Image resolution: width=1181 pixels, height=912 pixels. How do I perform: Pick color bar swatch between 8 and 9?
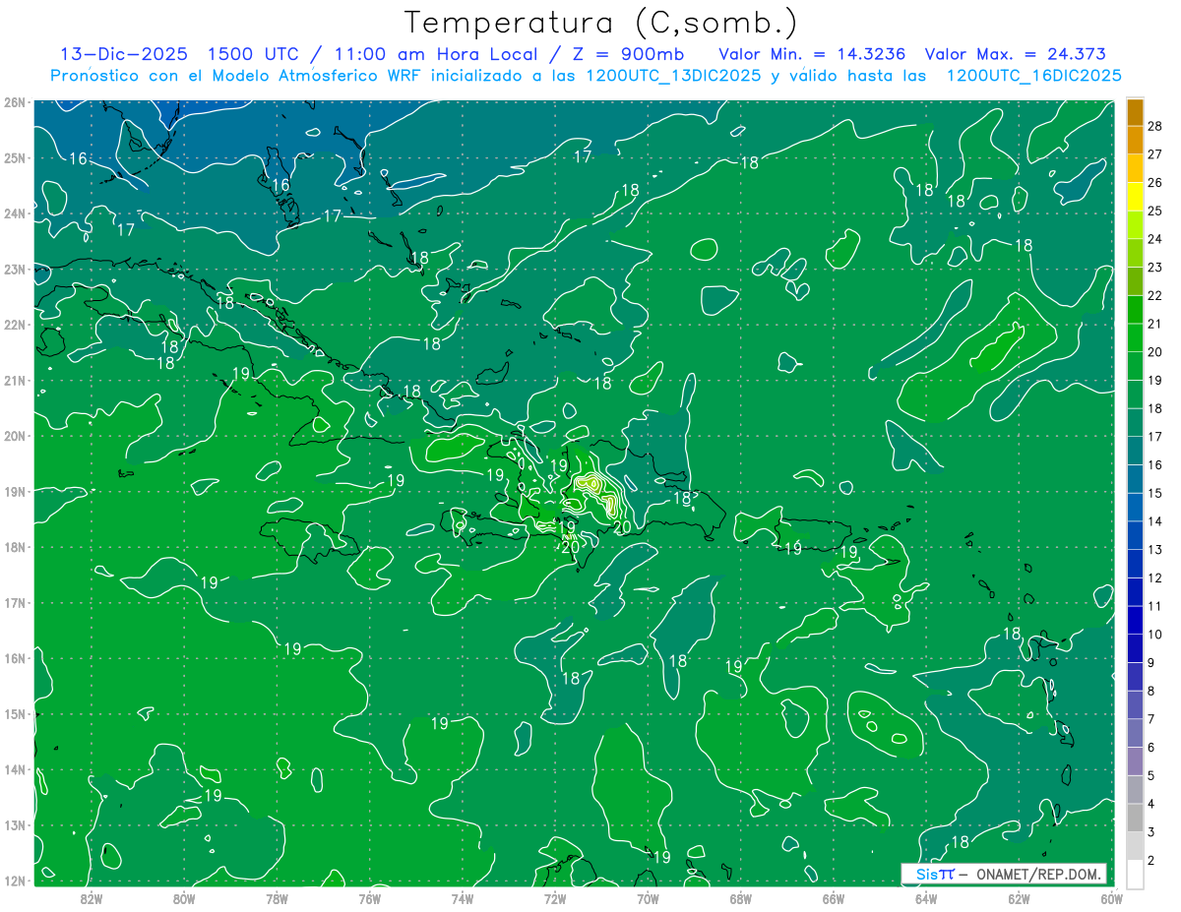coord(1135,677)
